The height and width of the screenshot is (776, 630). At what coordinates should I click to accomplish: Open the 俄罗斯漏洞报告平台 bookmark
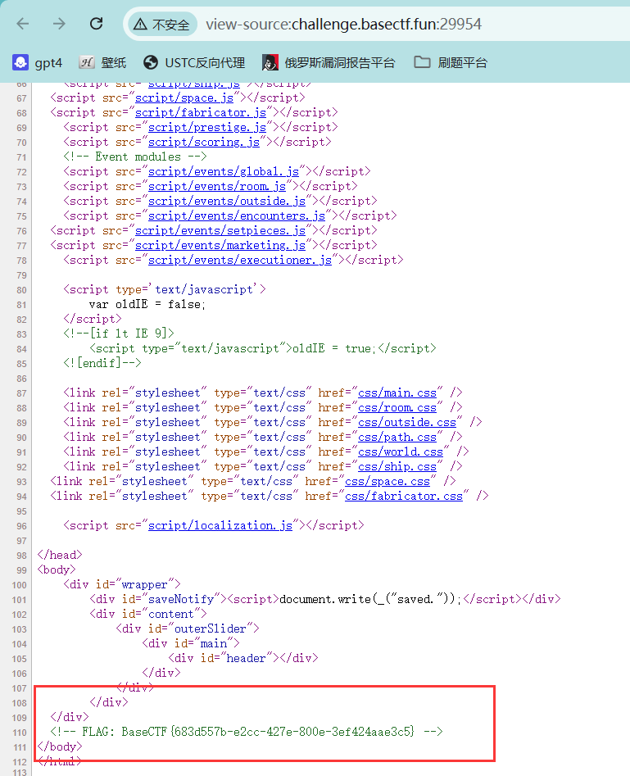[329, 62]
